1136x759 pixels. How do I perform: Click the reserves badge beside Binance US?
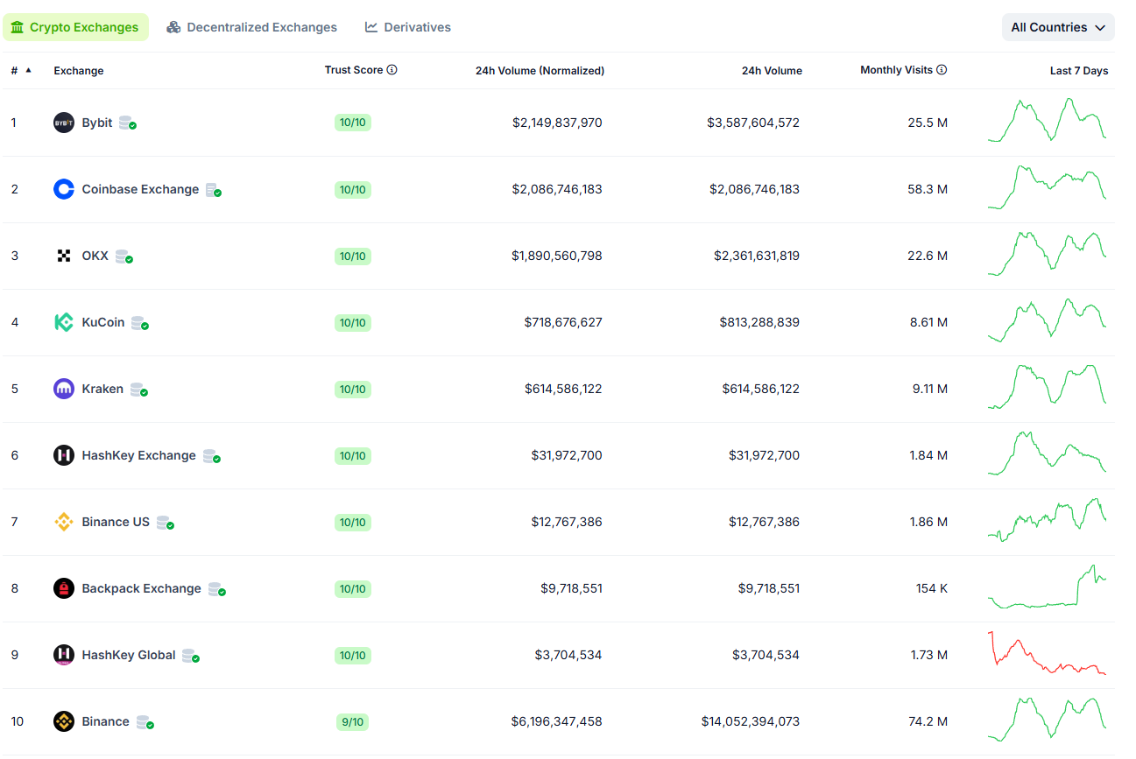[x=166, y=523]
